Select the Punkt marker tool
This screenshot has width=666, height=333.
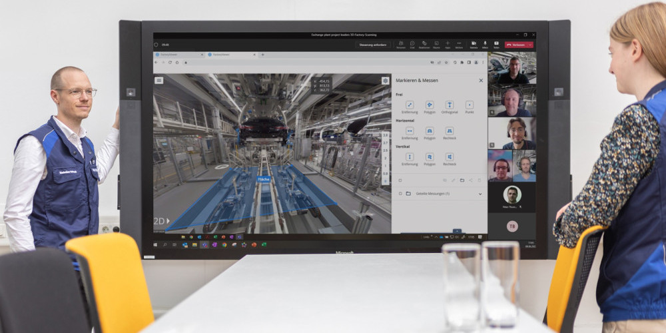tap(470, 105)
